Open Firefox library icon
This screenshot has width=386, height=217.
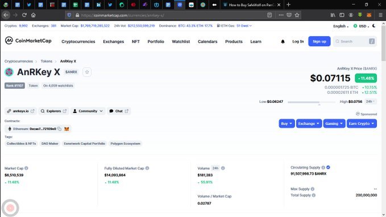pos(333,15)
